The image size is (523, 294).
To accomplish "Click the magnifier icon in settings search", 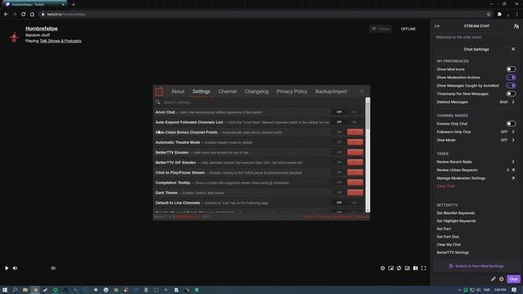I will (x=158, y=102).
